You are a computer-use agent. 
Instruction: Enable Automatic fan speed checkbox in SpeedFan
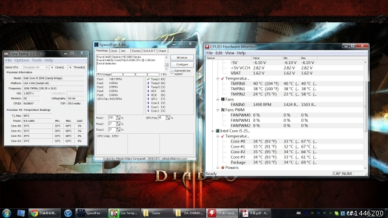(172, 72)
